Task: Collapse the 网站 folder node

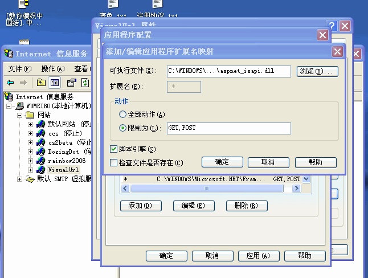Action: (x=20, y=115)
